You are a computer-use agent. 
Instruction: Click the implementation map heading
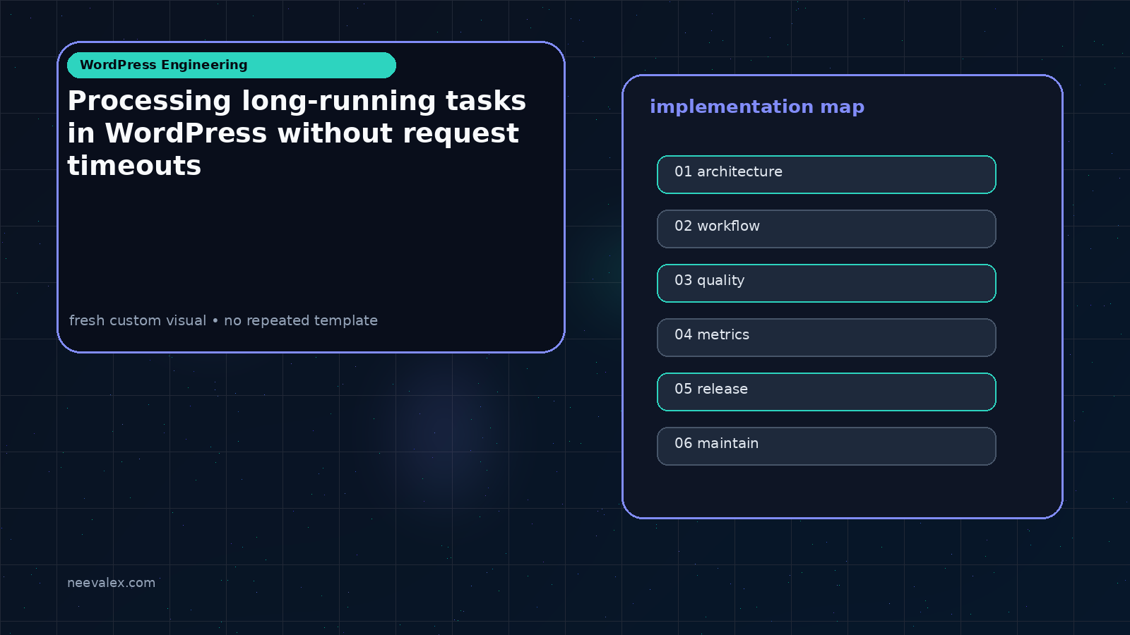757,107
